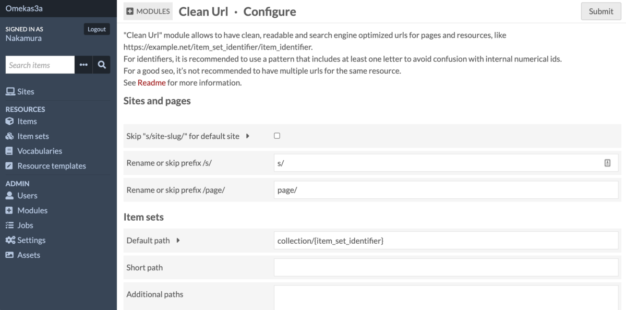Expand the Skip site-slug help arrow
The width and height of the screenshot is (626, 310).
(x=248, y=136)
